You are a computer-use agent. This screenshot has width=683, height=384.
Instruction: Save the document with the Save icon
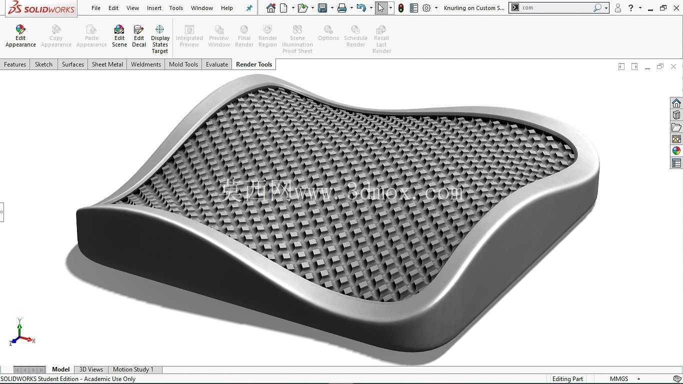coord(322,8)
